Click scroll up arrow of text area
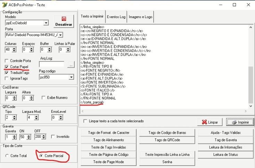255x168 pixels. click(250, 27)
